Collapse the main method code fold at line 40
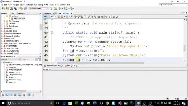The height and width of the screenshot is (106, 188). [52, 32]
